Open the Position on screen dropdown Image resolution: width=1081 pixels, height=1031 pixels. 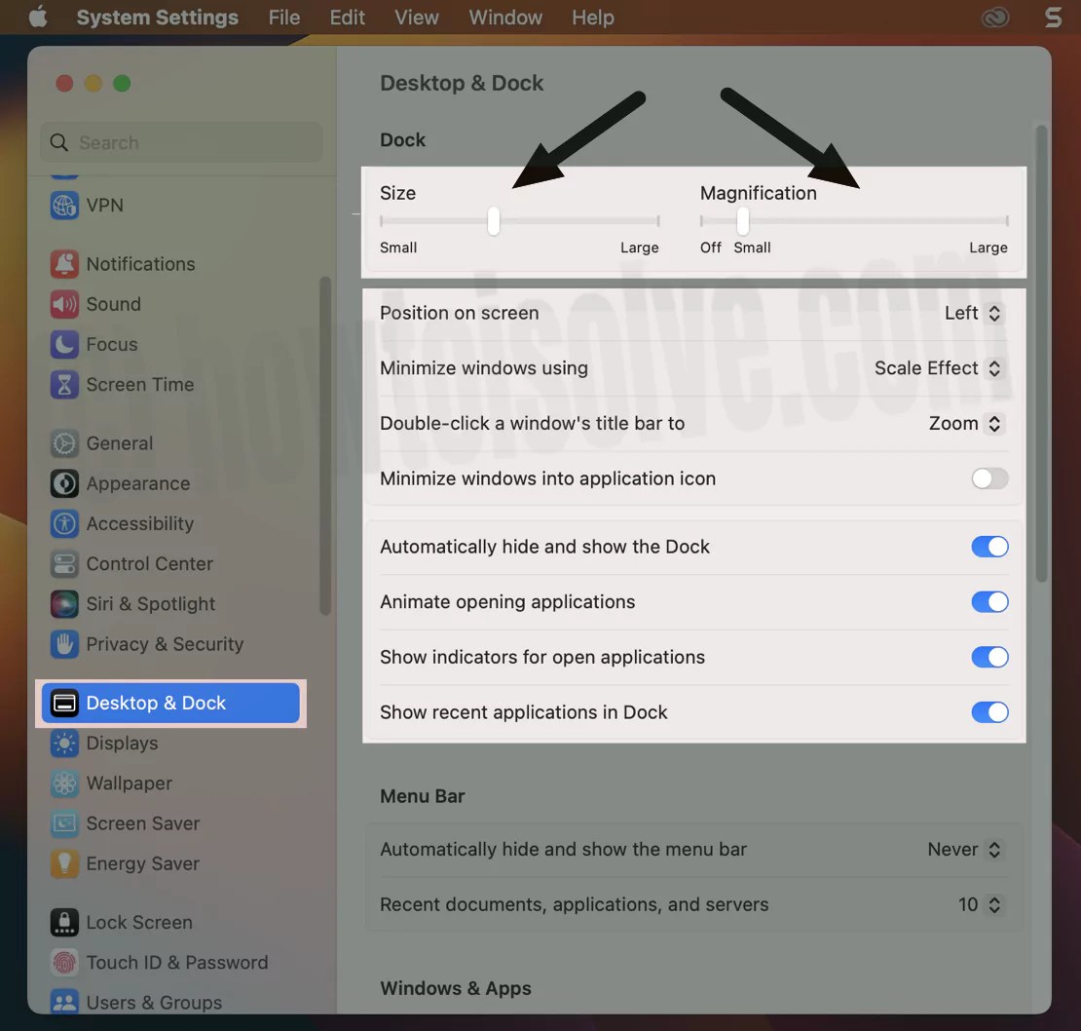click(972, 313)
